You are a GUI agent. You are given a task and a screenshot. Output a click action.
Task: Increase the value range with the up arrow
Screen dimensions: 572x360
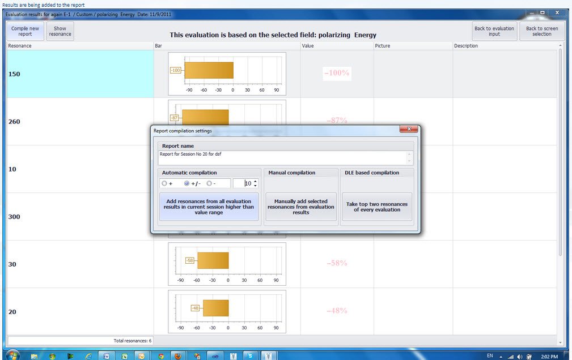click(255, 181)
